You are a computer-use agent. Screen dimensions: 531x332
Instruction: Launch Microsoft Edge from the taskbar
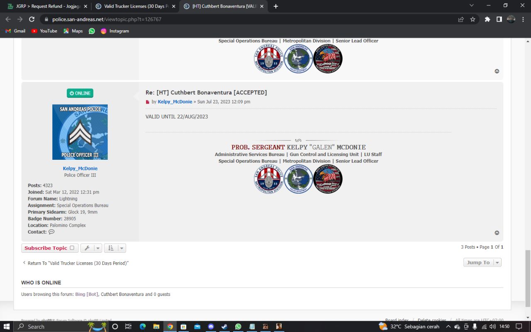[142, 327]
